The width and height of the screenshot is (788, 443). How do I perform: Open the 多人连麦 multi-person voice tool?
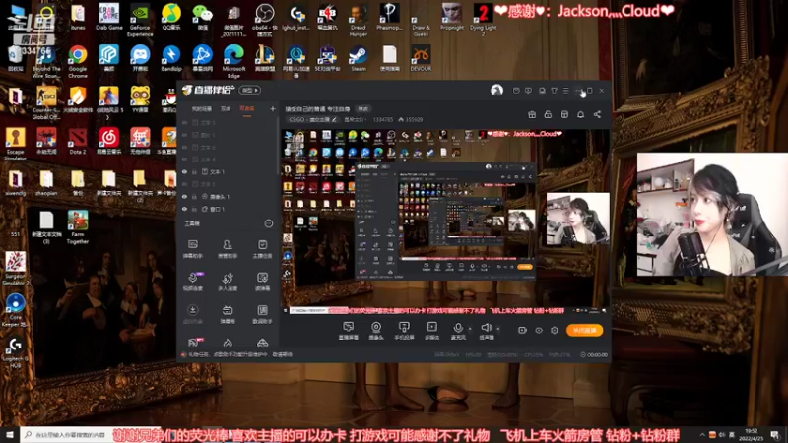[228, 282]
